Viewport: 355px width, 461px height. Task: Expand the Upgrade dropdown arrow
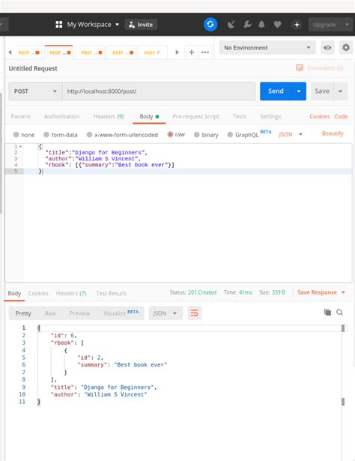[347, 25]
